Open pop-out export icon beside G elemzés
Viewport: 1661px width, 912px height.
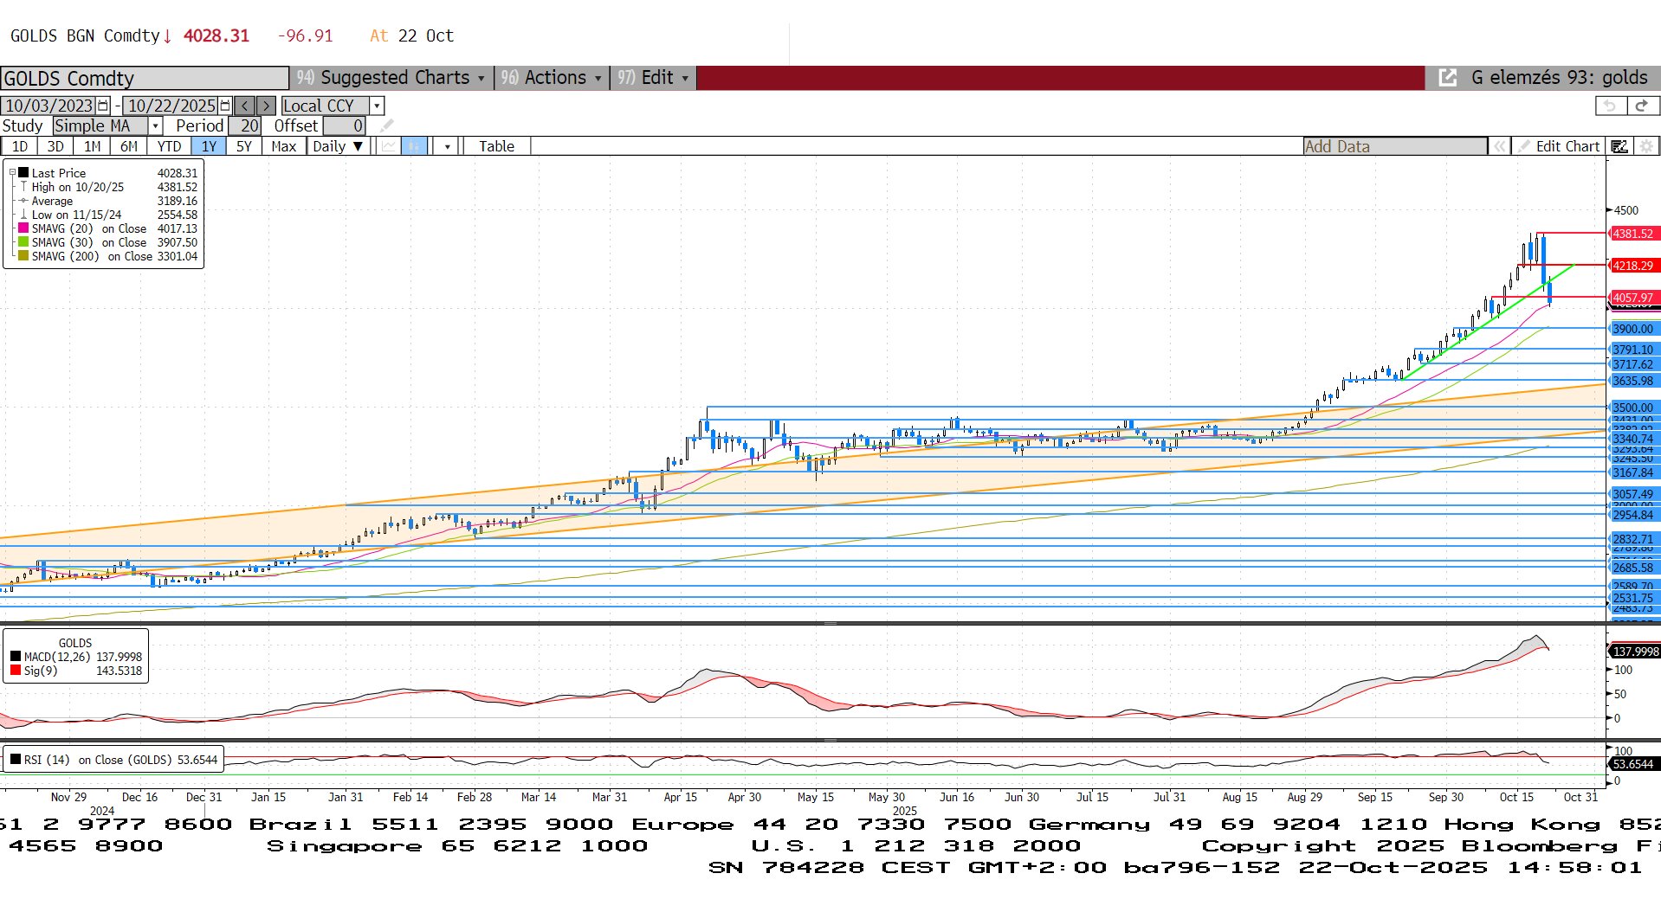coord(1447,78)
